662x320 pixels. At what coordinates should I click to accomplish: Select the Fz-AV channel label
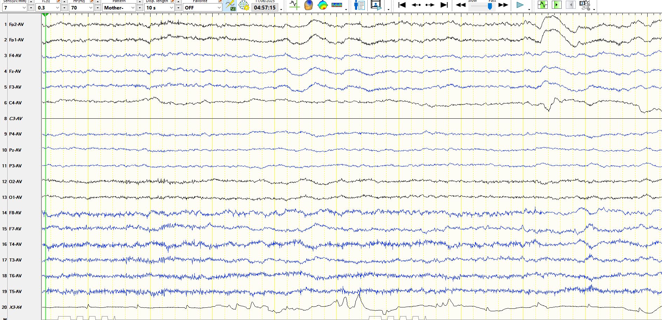click(15, 71)
